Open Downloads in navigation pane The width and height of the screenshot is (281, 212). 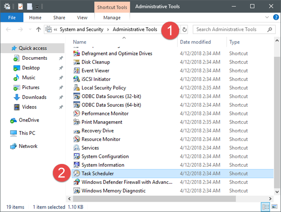34,97
